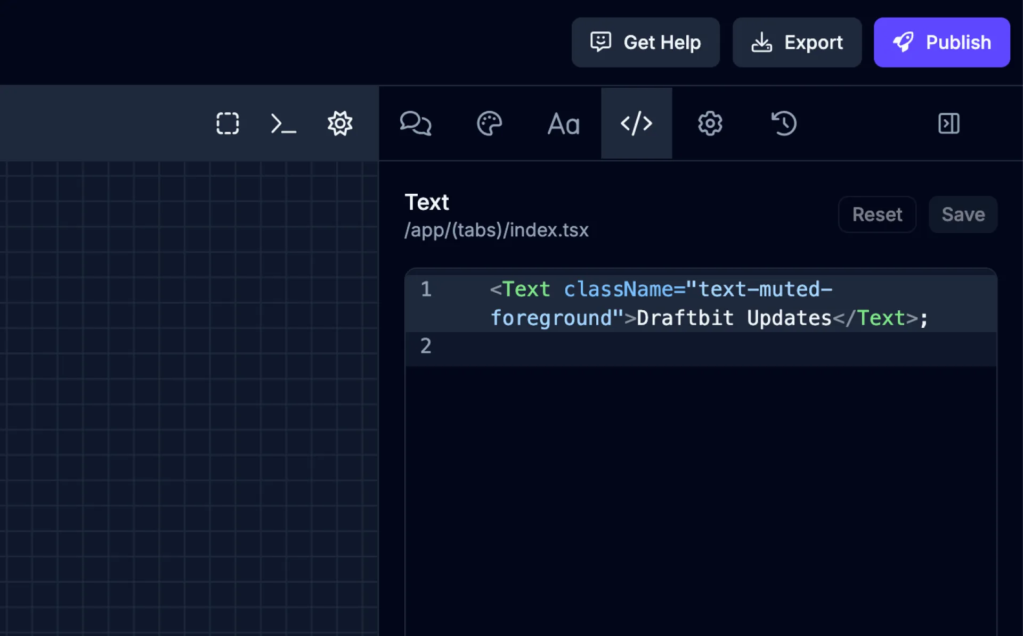
Task: Open the chat conversations tab
Action: tap(415, 123)
